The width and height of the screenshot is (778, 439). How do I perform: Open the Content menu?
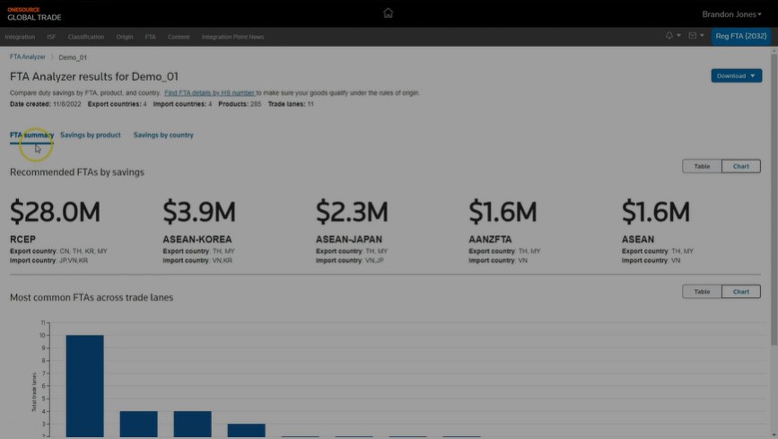pos(179,37)
